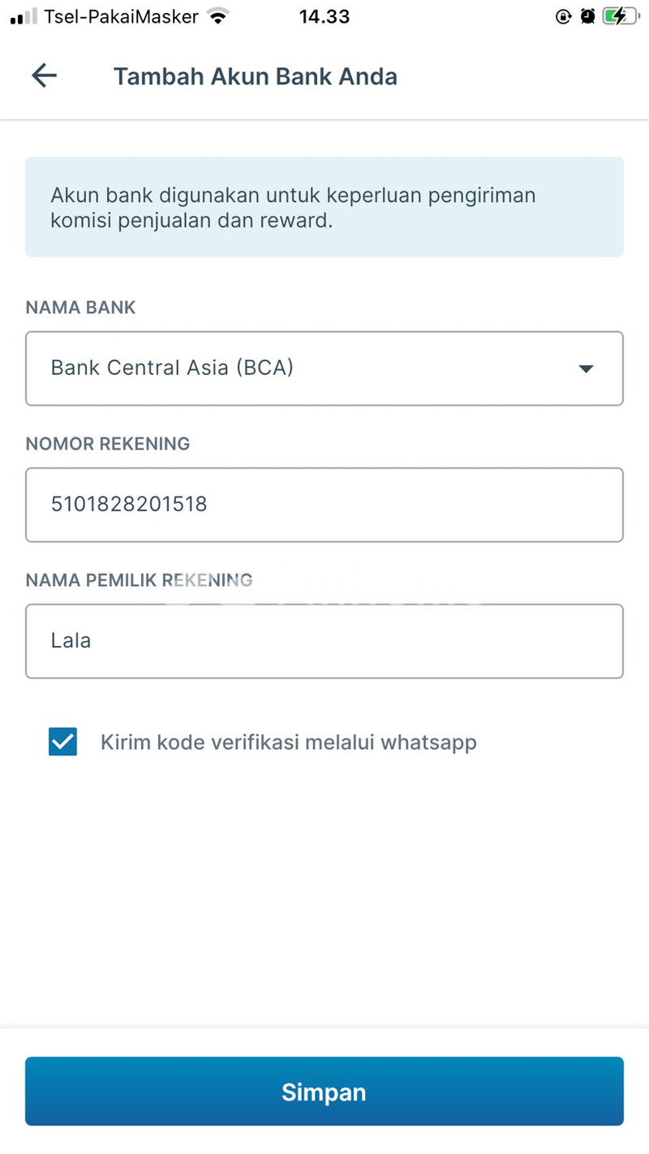The image size is (649, 1154).
Task: Tap the "Kirim kode verifikasi melalui whatsapp" label
Action: coord(288,742)
